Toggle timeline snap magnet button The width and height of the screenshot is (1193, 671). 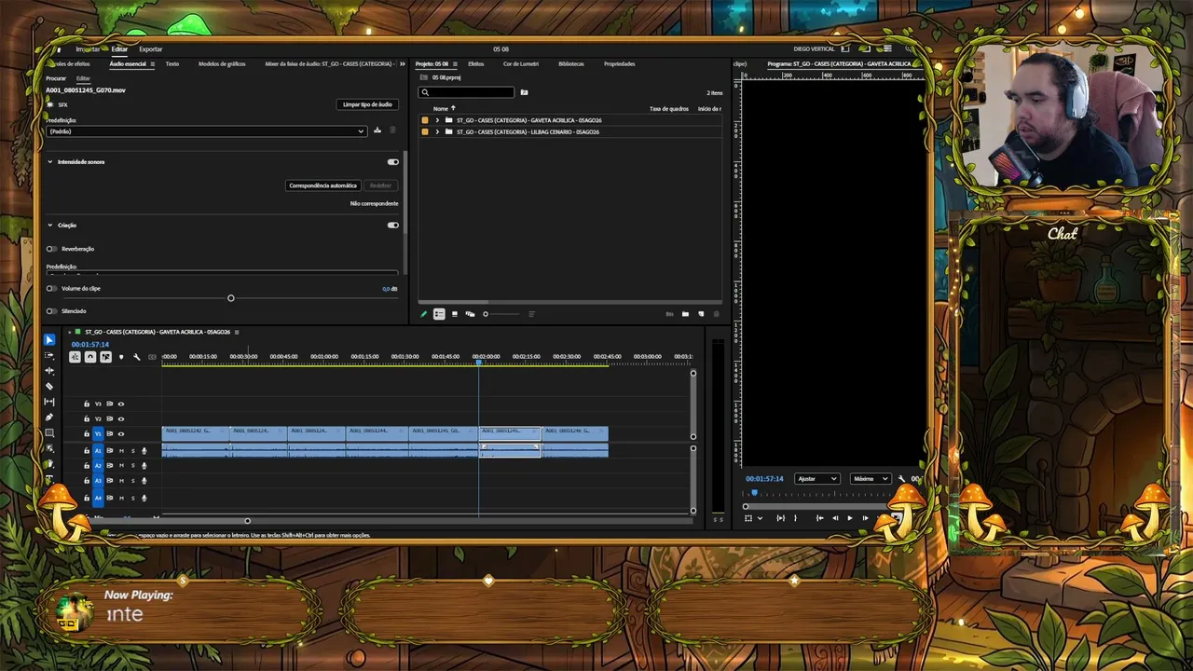(x=90, y=357)
